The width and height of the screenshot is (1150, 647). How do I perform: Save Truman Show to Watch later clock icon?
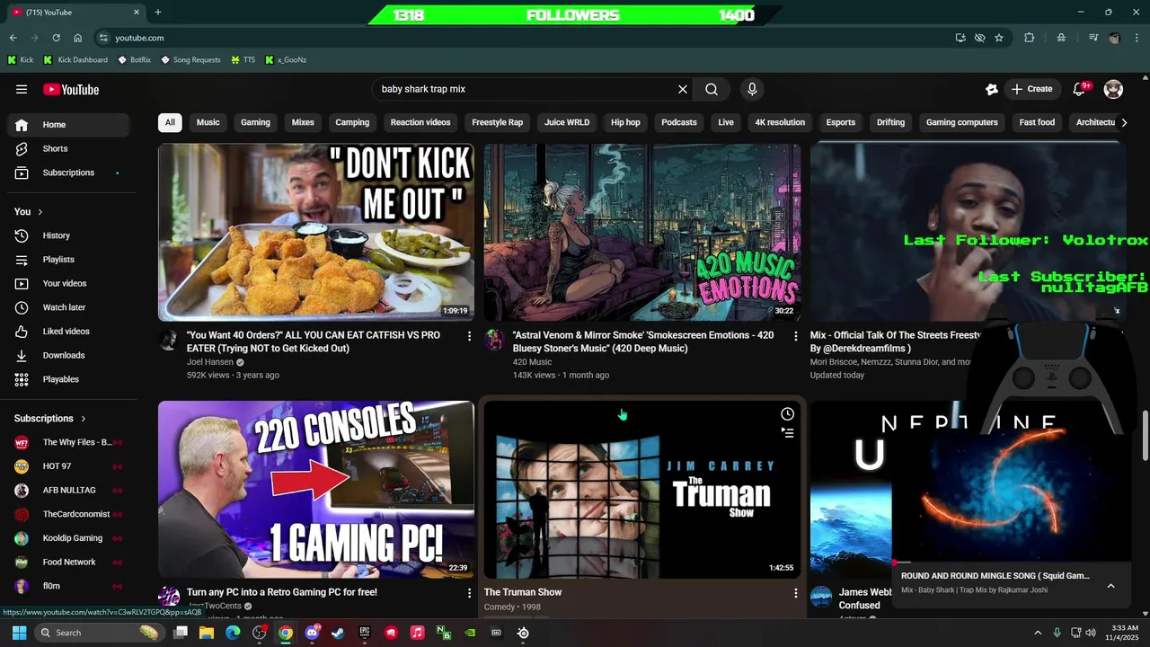click(787, 414)
